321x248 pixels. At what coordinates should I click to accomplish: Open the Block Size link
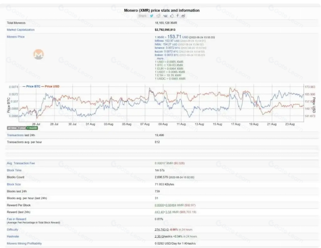(14, 184)
